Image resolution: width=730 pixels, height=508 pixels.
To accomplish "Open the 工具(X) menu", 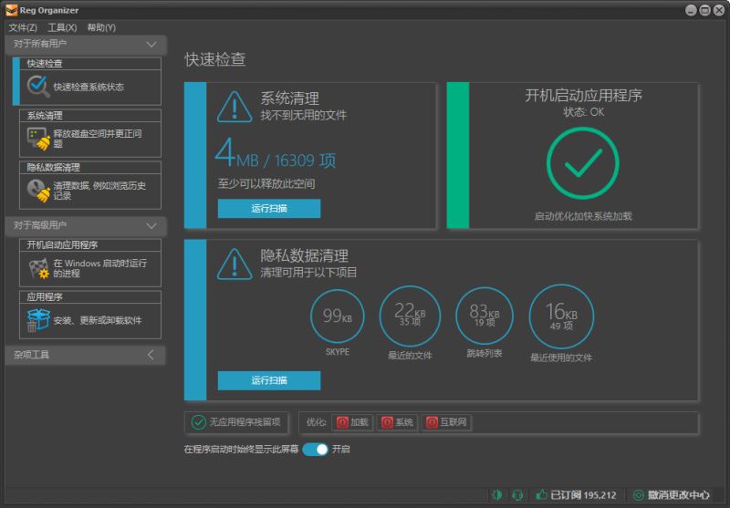I will (x=62, y=27).
